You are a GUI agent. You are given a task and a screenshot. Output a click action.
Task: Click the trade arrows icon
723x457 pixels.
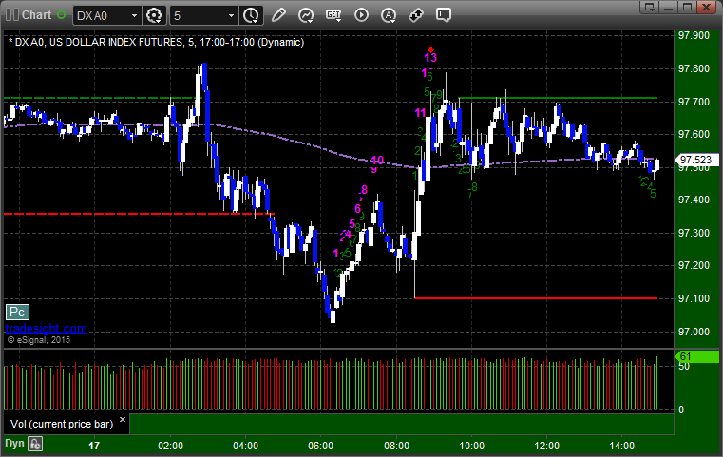(416, 15)
